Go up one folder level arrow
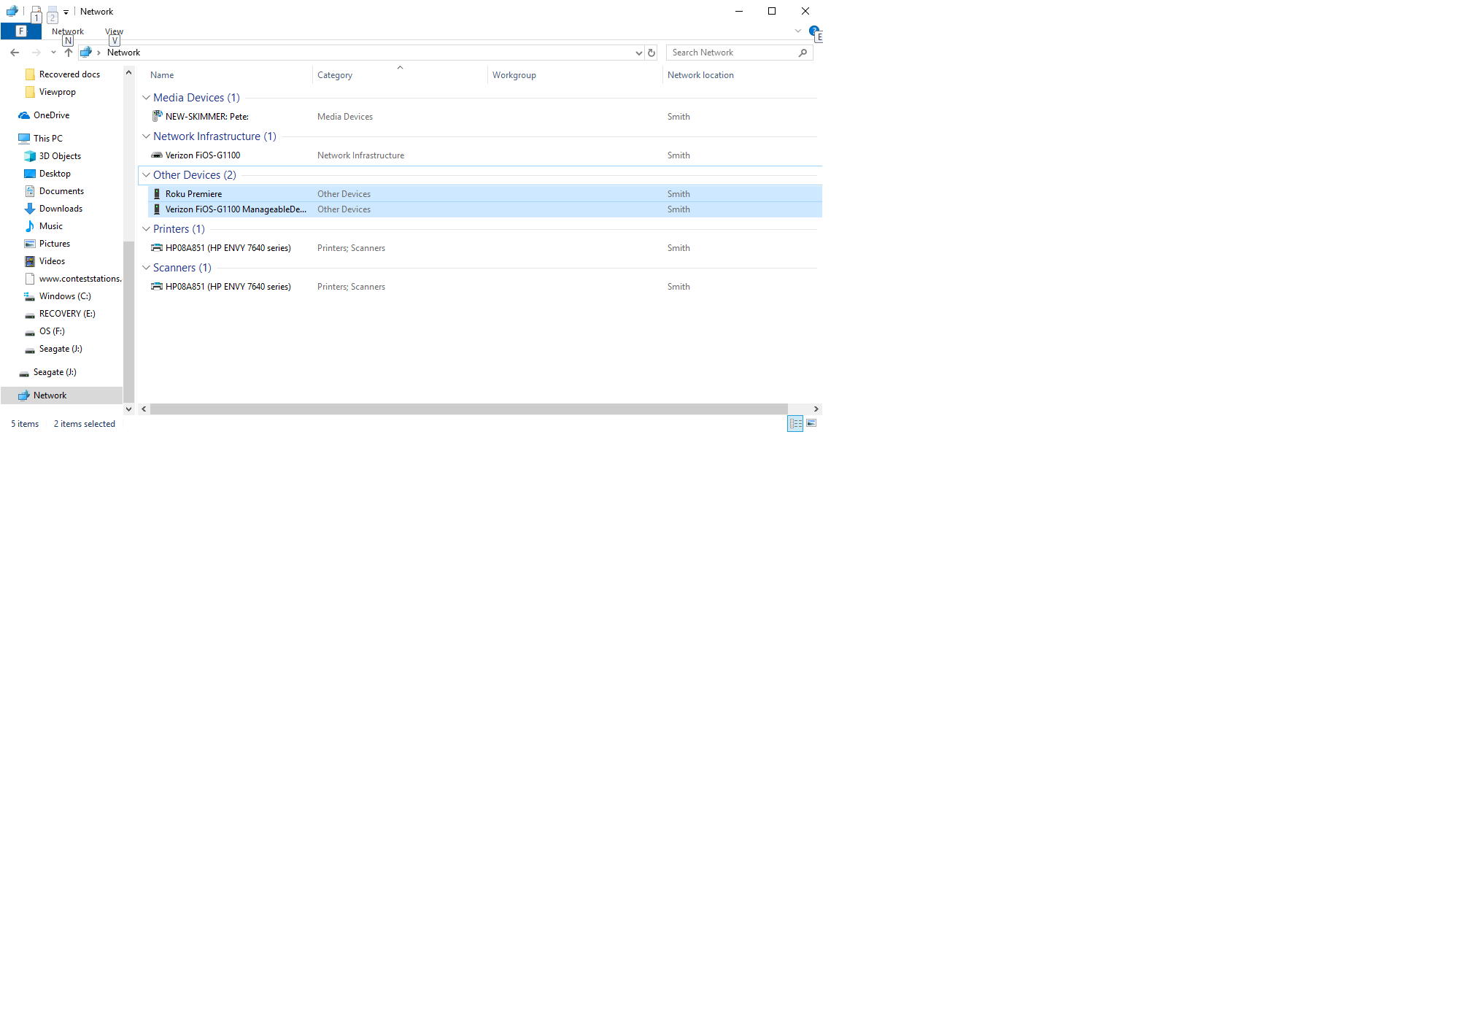This screenshot has height=1031, width=1473. (69, 53)
